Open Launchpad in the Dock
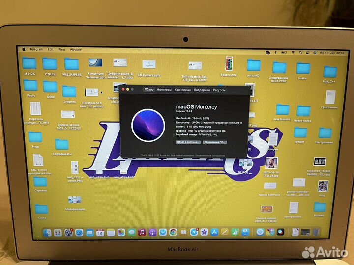Viewport: 354px width, 265px height. point(58,233)
